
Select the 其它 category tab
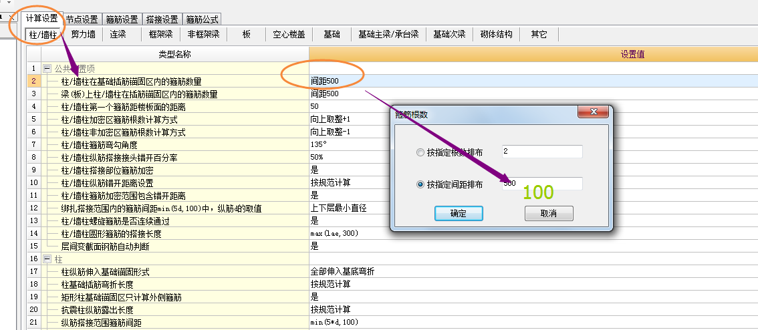pyautogui.click(x=539, y=34)
